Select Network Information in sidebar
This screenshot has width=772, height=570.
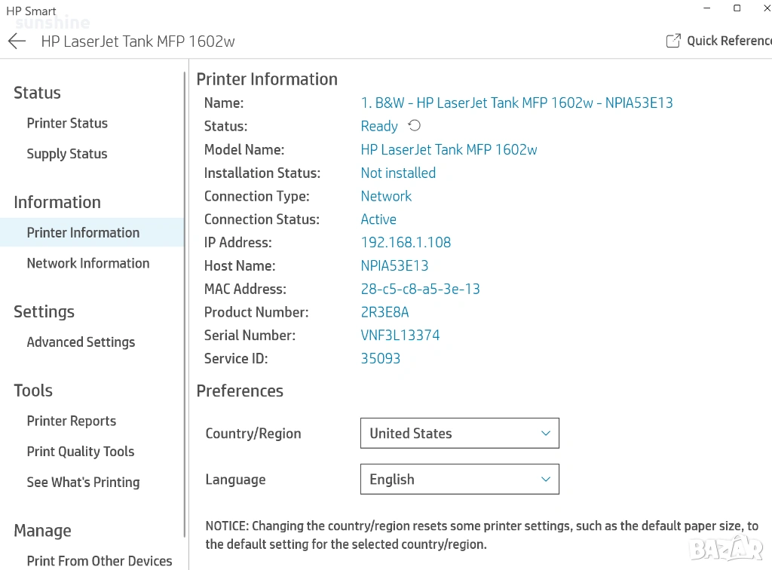[88, 263]
